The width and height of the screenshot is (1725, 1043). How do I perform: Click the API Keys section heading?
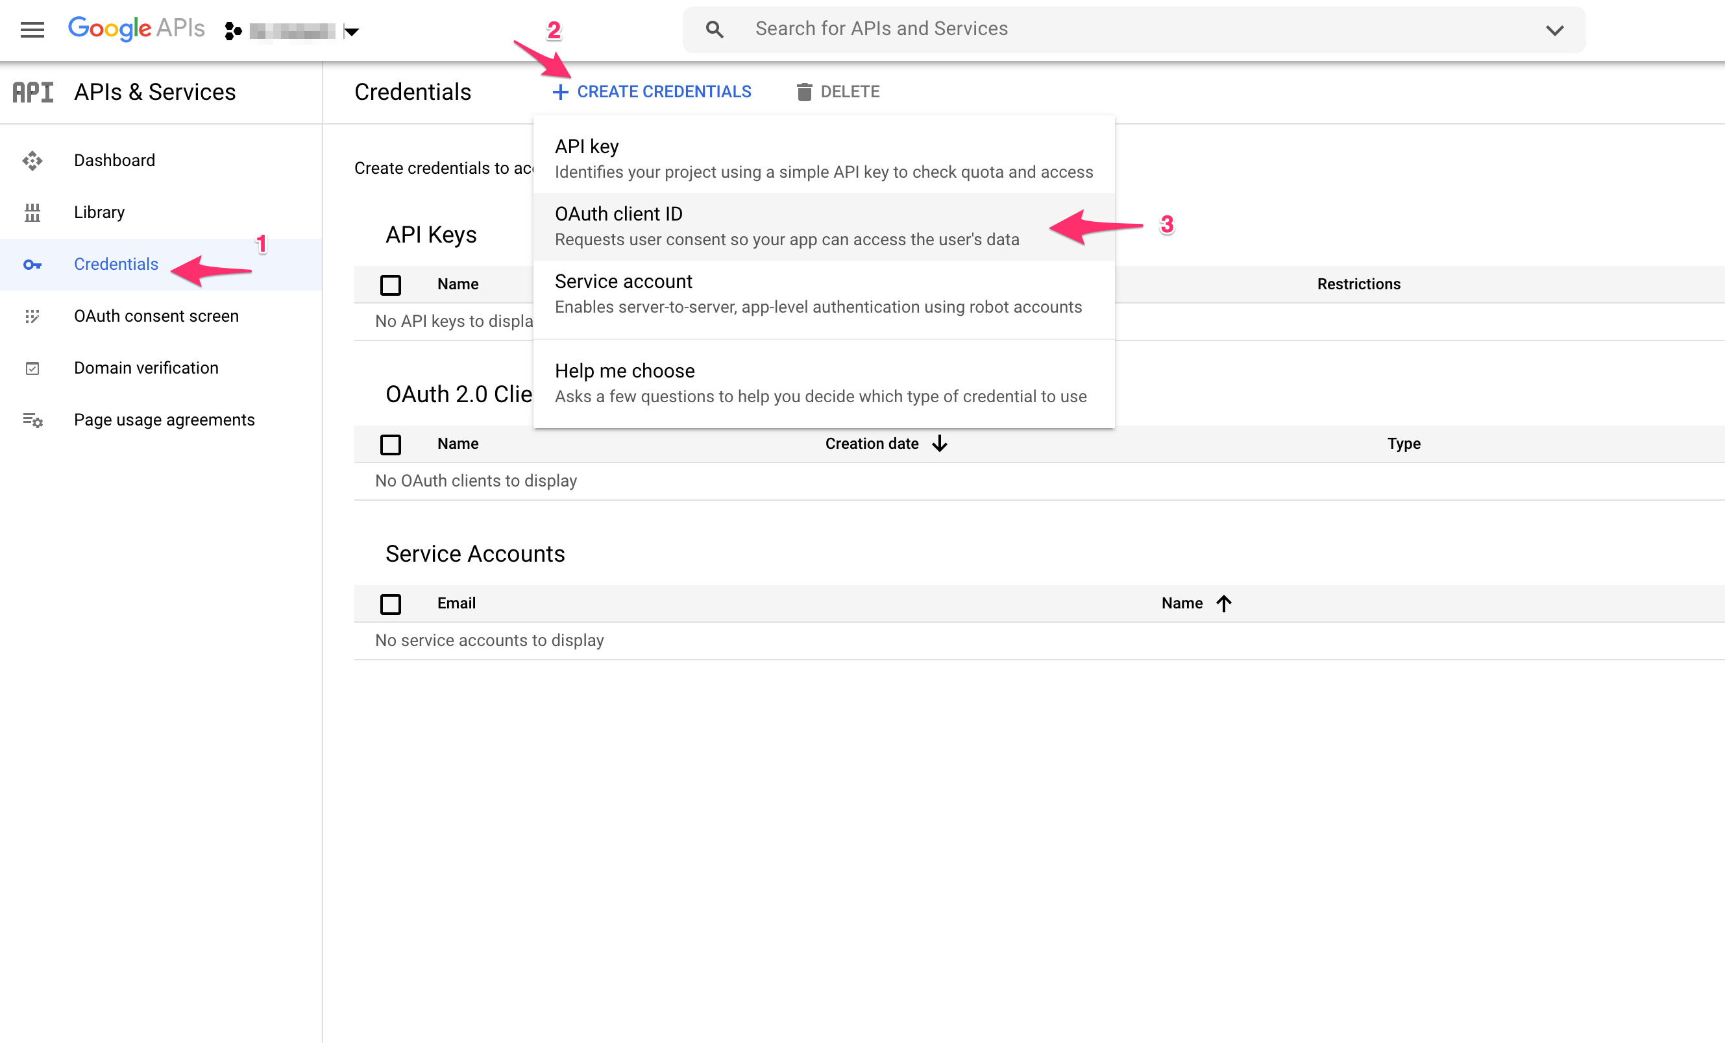[x=430, y=234]
